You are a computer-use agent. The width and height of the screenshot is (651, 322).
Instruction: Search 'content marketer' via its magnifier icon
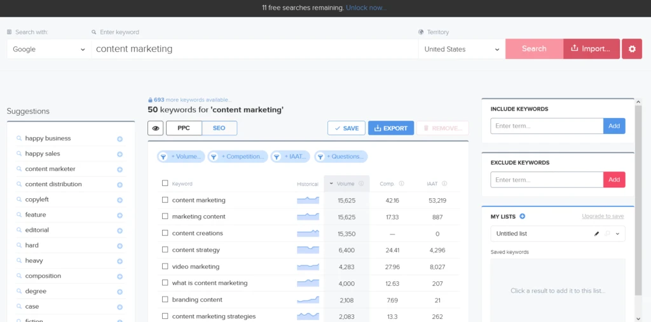(x=18, y=169)
